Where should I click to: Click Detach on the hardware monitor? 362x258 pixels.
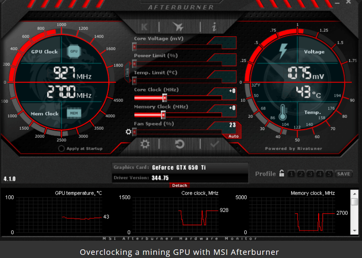point(180,185)
